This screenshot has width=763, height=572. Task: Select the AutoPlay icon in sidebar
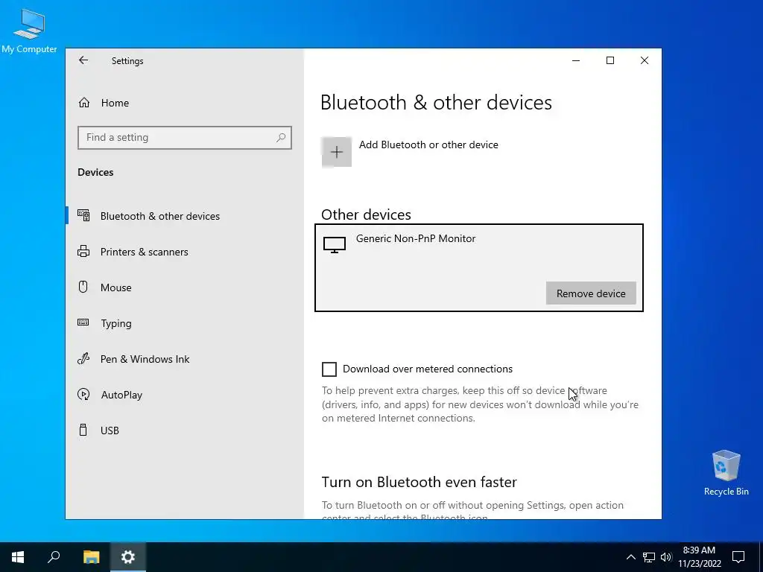[x=83, y=395]
